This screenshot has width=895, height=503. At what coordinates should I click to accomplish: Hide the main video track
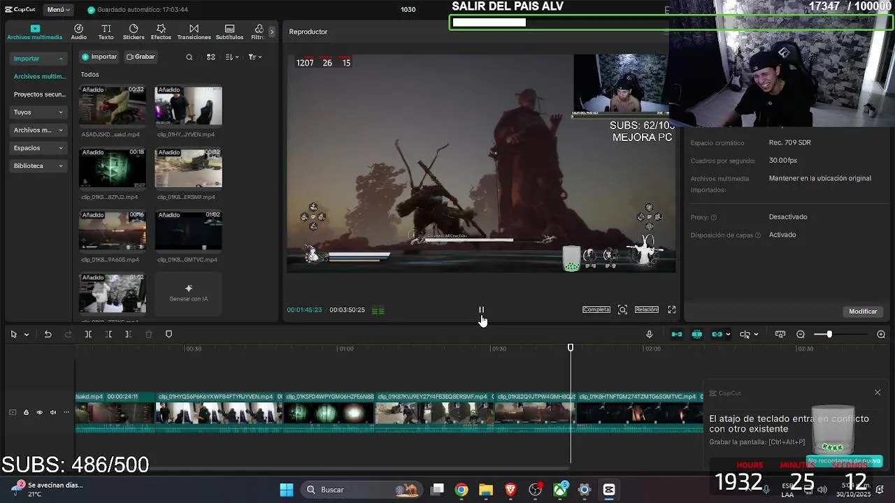click(39, 412)
